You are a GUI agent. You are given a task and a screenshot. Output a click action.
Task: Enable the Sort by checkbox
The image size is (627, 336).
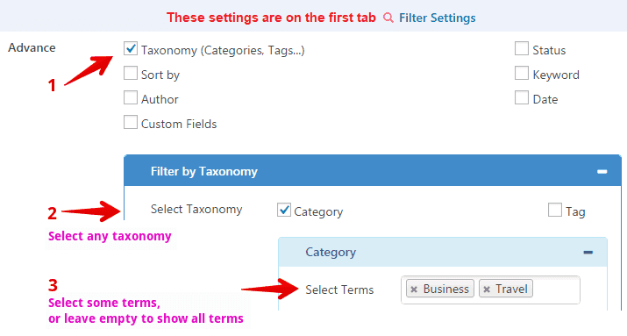(x=131, y=73)
